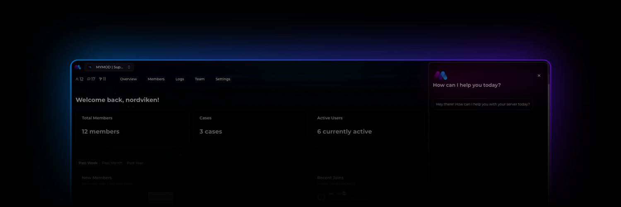Open the Logs tab

180,79
